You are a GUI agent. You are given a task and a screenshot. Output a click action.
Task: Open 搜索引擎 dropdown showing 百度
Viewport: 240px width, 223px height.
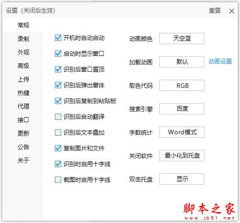click(x=182, y=109)
